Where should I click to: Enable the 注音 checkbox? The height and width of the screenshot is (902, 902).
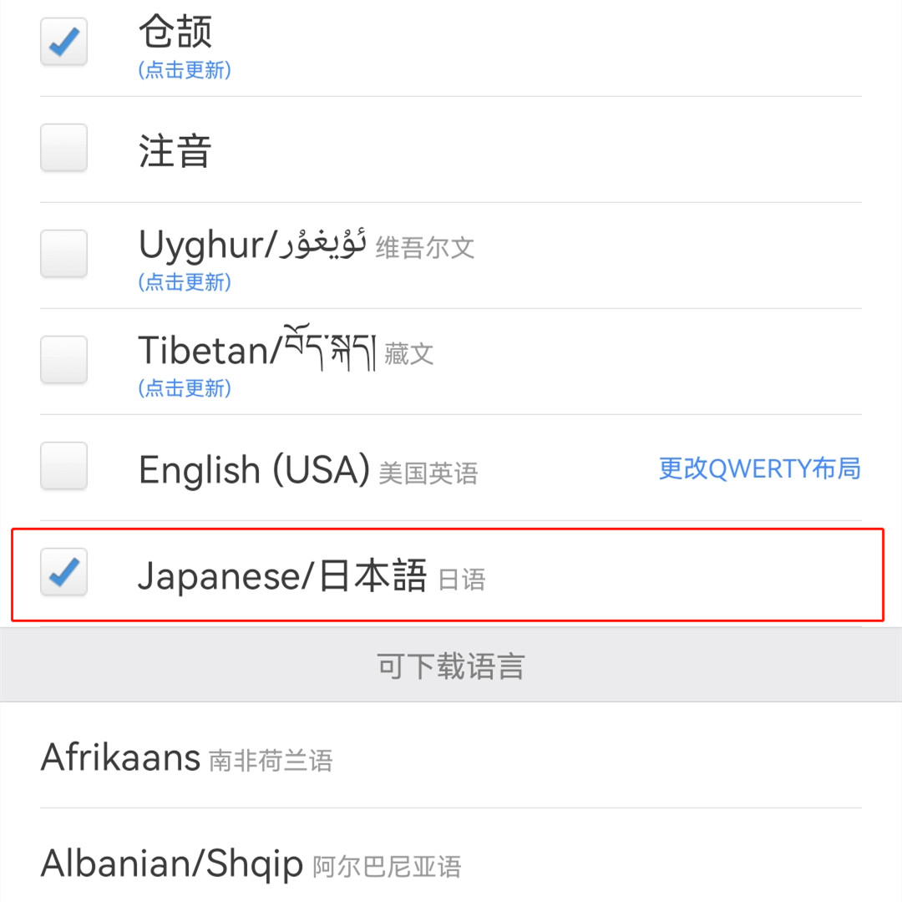coord(63,147)
